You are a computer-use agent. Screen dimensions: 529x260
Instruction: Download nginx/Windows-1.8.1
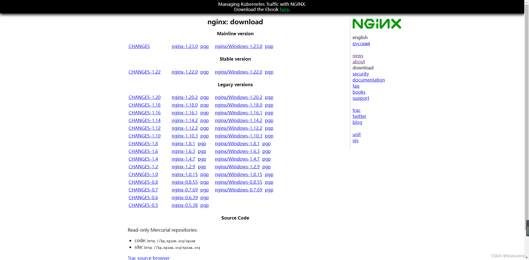(237, 143)
